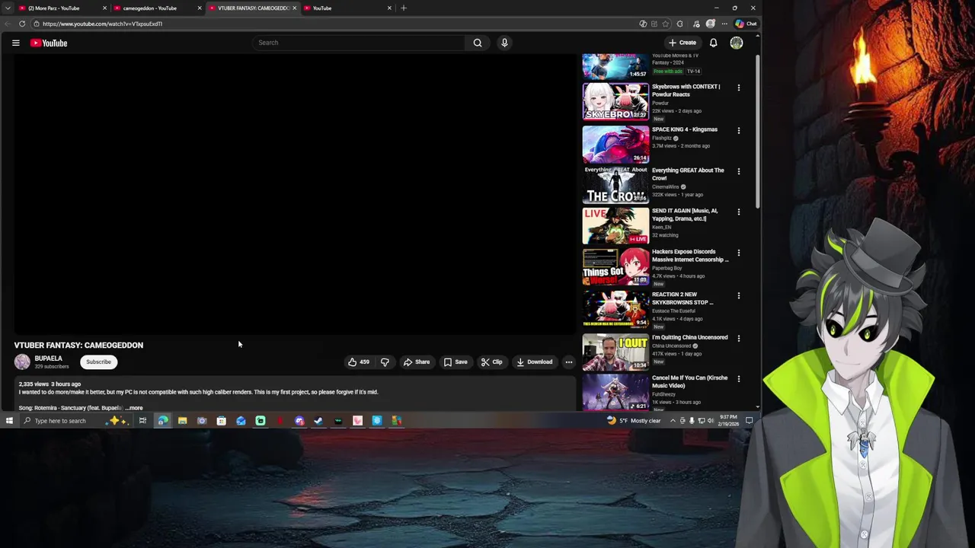Open browser settings and more ellipsis
Viewport: 975px width, 548px height.
pyautogui.click(x=724, y=24)
